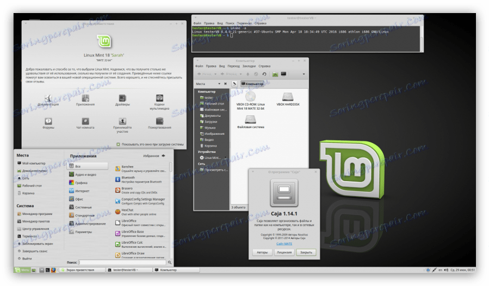The height and width of the screenshot is (286, 489).
Task: Open the Закладки menu in Caja
Action: click(249, 66)
